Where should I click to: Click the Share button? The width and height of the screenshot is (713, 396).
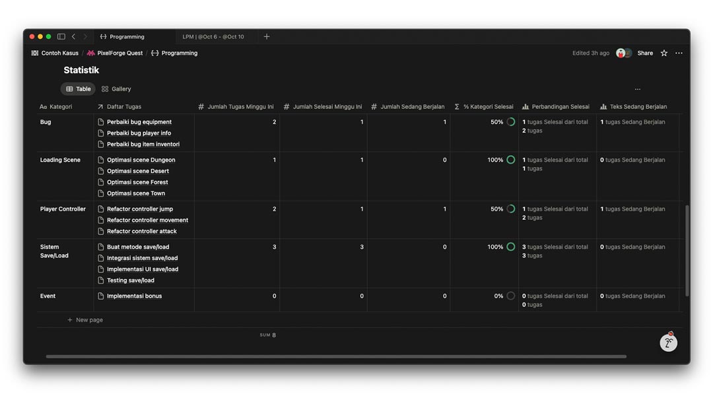tap(645, 53)
